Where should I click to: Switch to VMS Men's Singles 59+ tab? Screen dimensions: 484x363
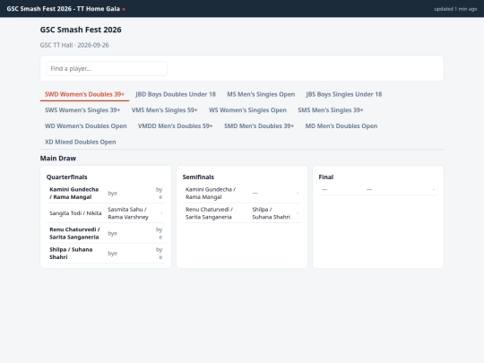(164, 110)
